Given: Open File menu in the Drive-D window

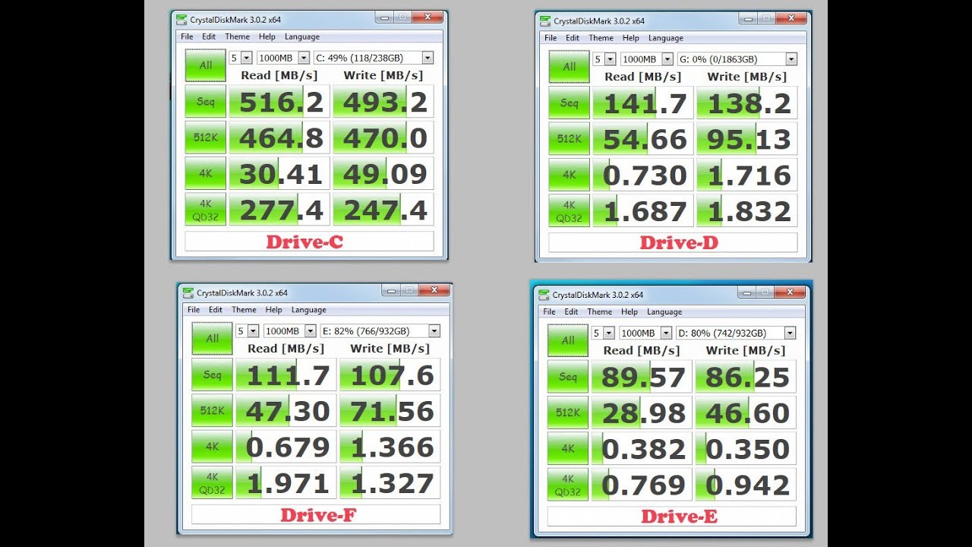Looking at the screenshot, I should click(551, 38).
